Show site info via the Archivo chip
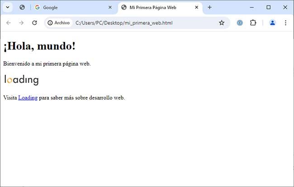The width and height of the screenshot is (294, 187). [59, 23]
